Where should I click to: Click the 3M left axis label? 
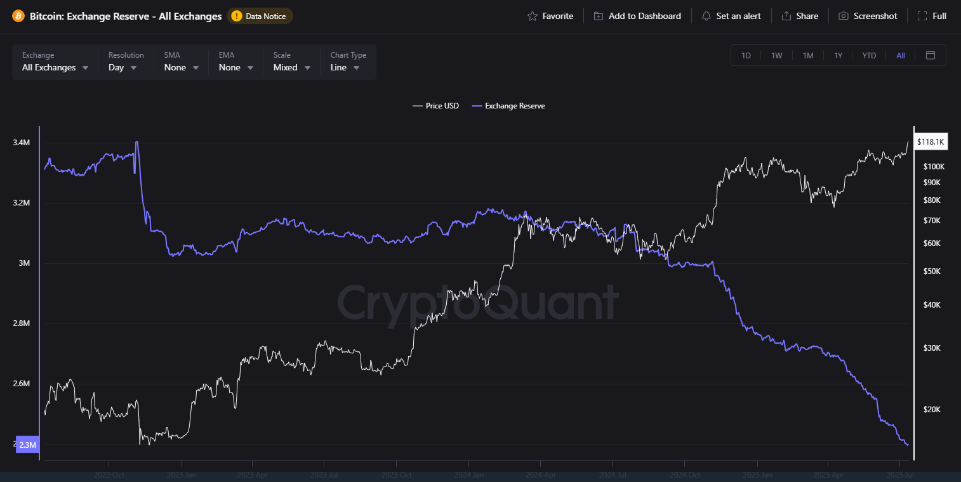pos(23,263)
